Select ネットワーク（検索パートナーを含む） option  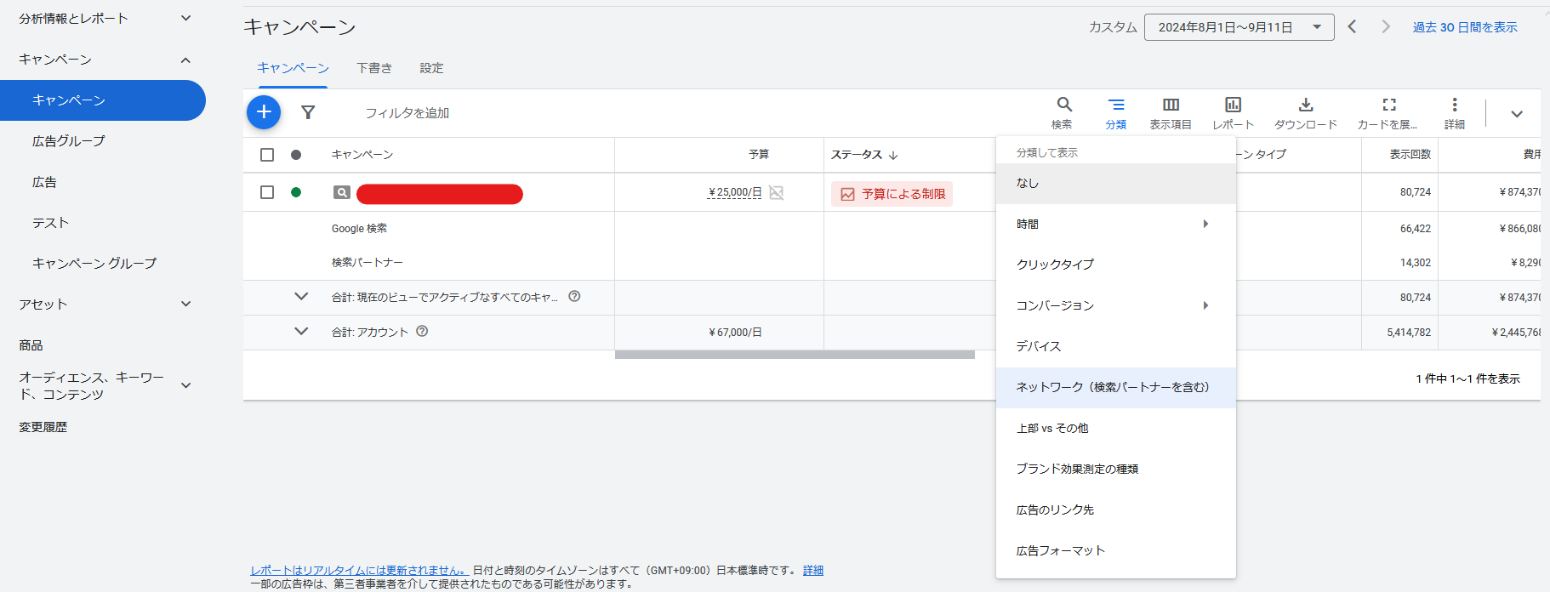click(1116, 387)
